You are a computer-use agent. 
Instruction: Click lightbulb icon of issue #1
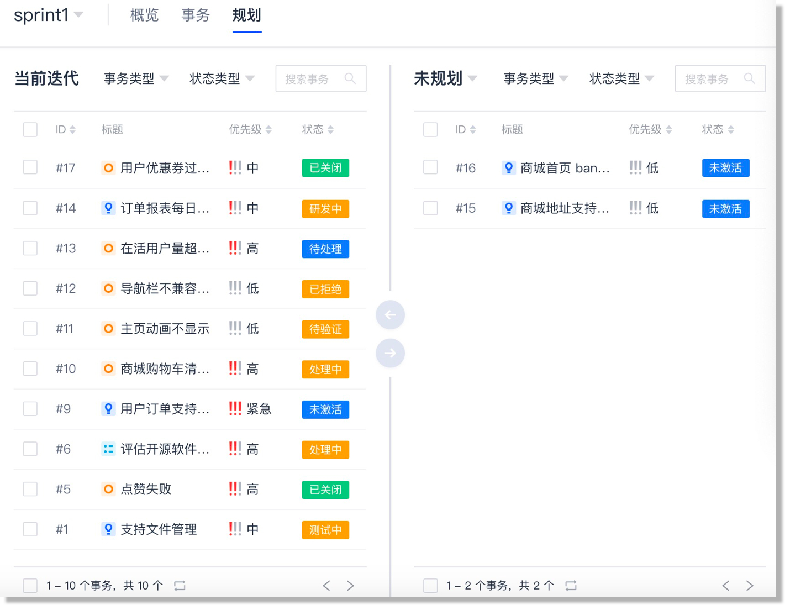click(x=109, y=529)
